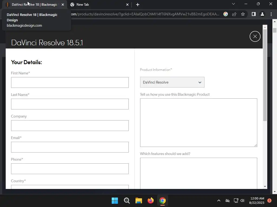Toggle the browser side panel icon
The height and width of the screenshot is (207, 277).
pyautogui.click(x=254, y=14)
